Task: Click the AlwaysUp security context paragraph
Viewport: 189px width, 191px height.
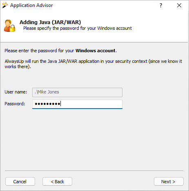Action: tap(93, 64)
